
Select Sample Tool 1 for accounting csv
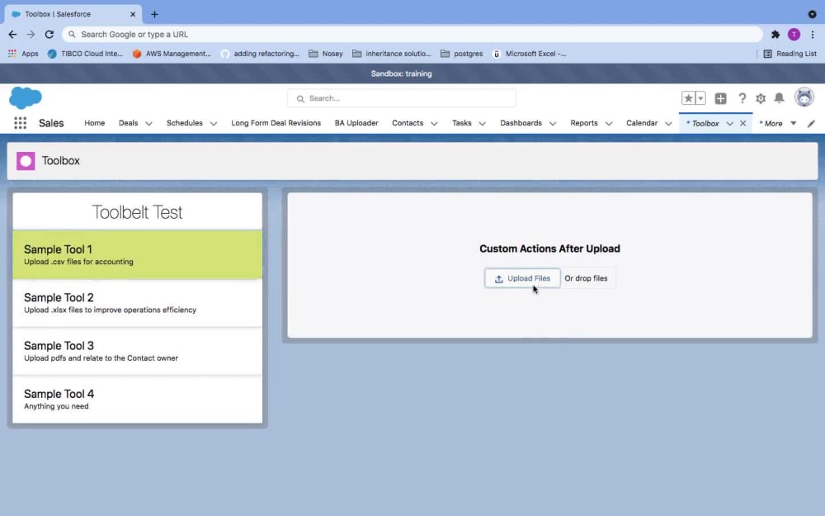(137, 254)
